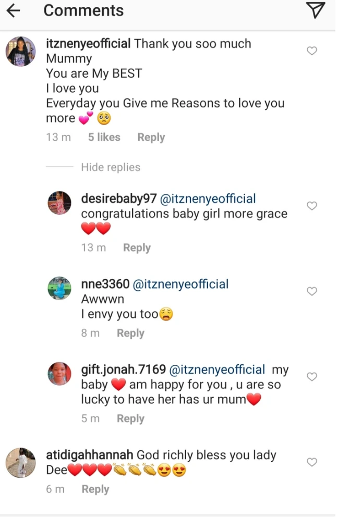
Task: Reply to nne3360's comment
Action: click(130, 333)
